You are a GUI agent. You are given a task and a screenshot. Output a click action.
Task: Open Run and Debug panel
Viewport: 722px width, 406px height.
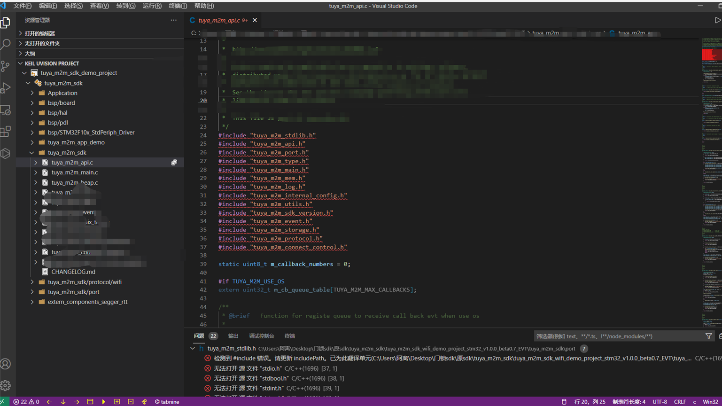pyautogui.click(x=7, y=87)
